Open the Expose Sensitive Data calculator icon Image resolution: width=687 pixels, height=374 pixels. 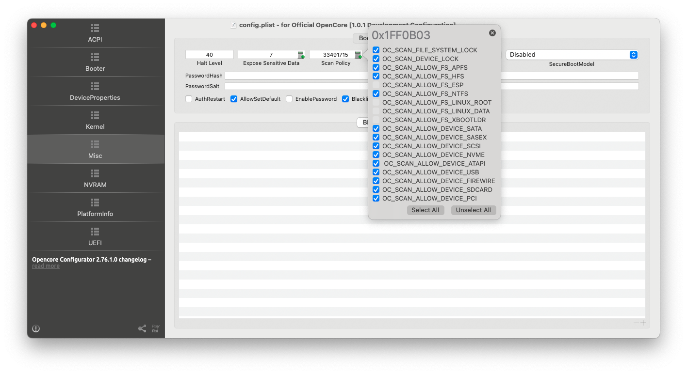(x=301, y=55)
